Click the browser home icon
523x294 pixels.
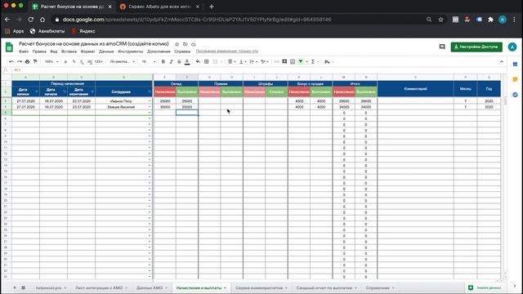coord(42,20)
